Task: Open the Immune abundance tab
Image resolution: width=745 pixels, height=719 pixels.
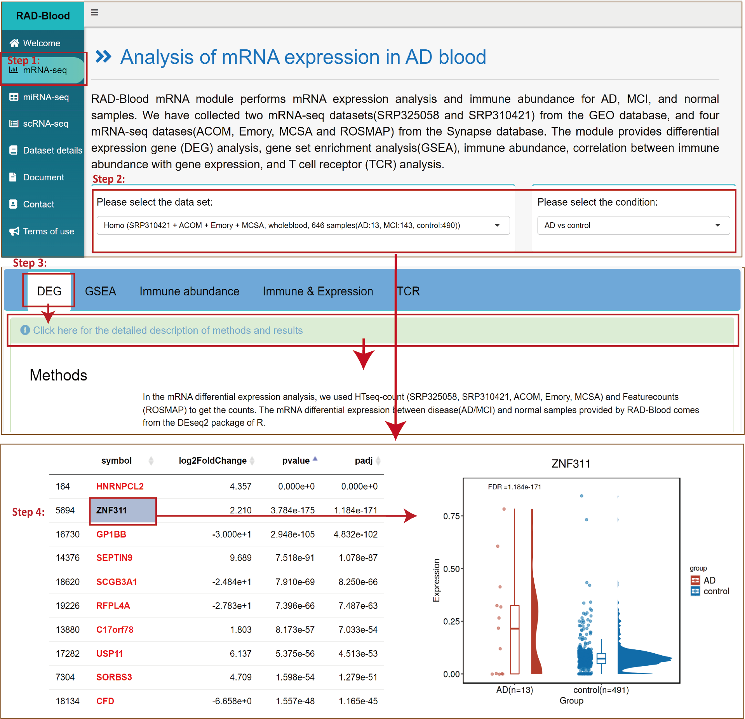Action: click(189, 291)
